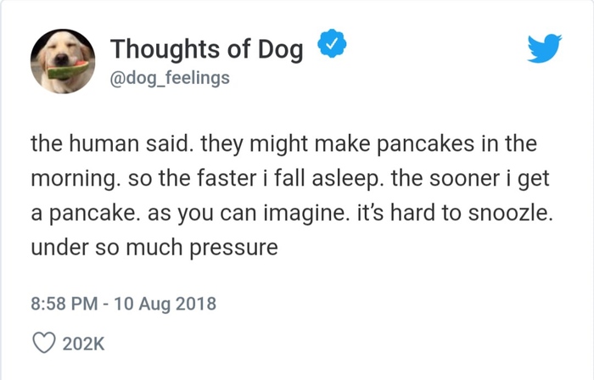Image resolution: width=594 pixels, height=380 pixels.
Task: Click the word "Dog" in the display name
Action: point(281,50)
